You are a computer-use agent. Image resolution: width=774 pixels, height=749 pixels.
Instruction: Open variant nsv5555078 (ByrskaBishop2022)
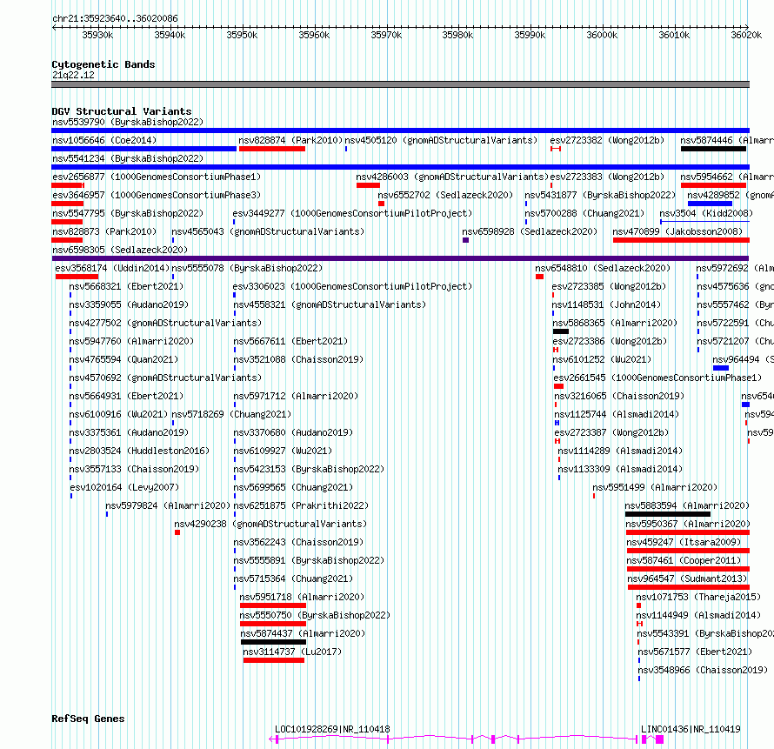(x=247, y=268)
